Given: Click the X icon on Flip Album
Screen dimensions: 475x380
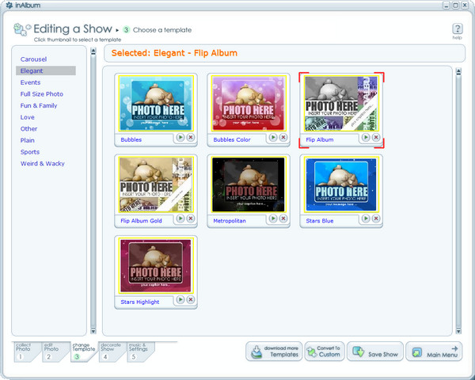Looking at the screenshot, I should click(376, 137).
